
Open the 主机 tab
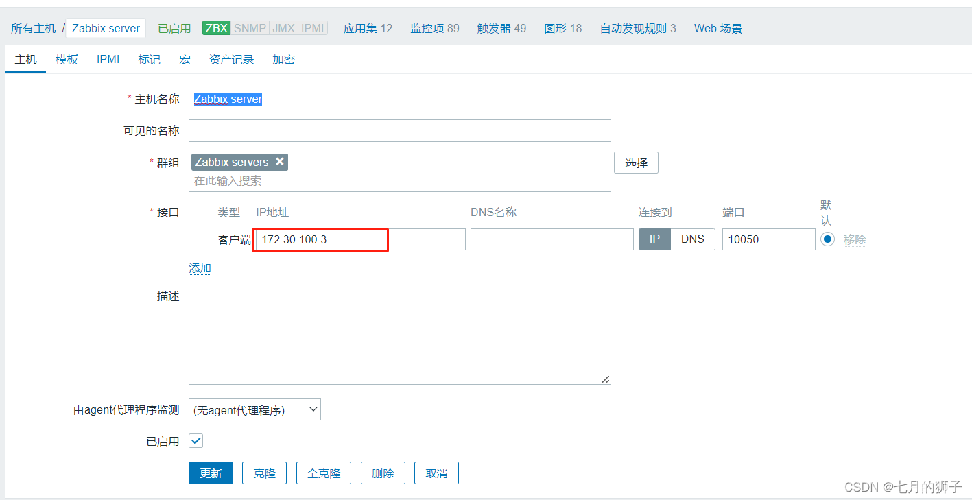[25, 60]
